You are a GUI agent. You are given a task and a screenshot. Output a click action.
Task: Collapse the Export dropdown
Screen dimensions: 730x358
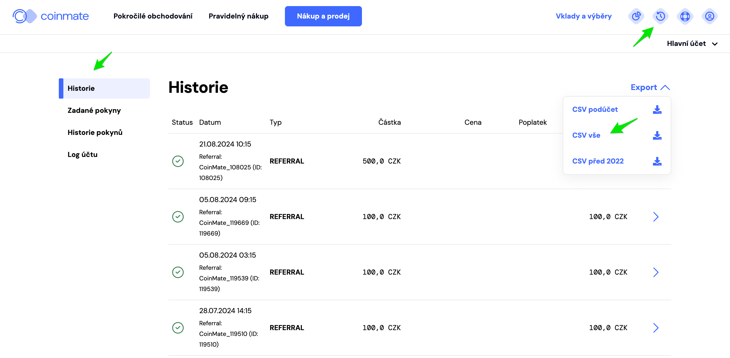tap(650, 87)
